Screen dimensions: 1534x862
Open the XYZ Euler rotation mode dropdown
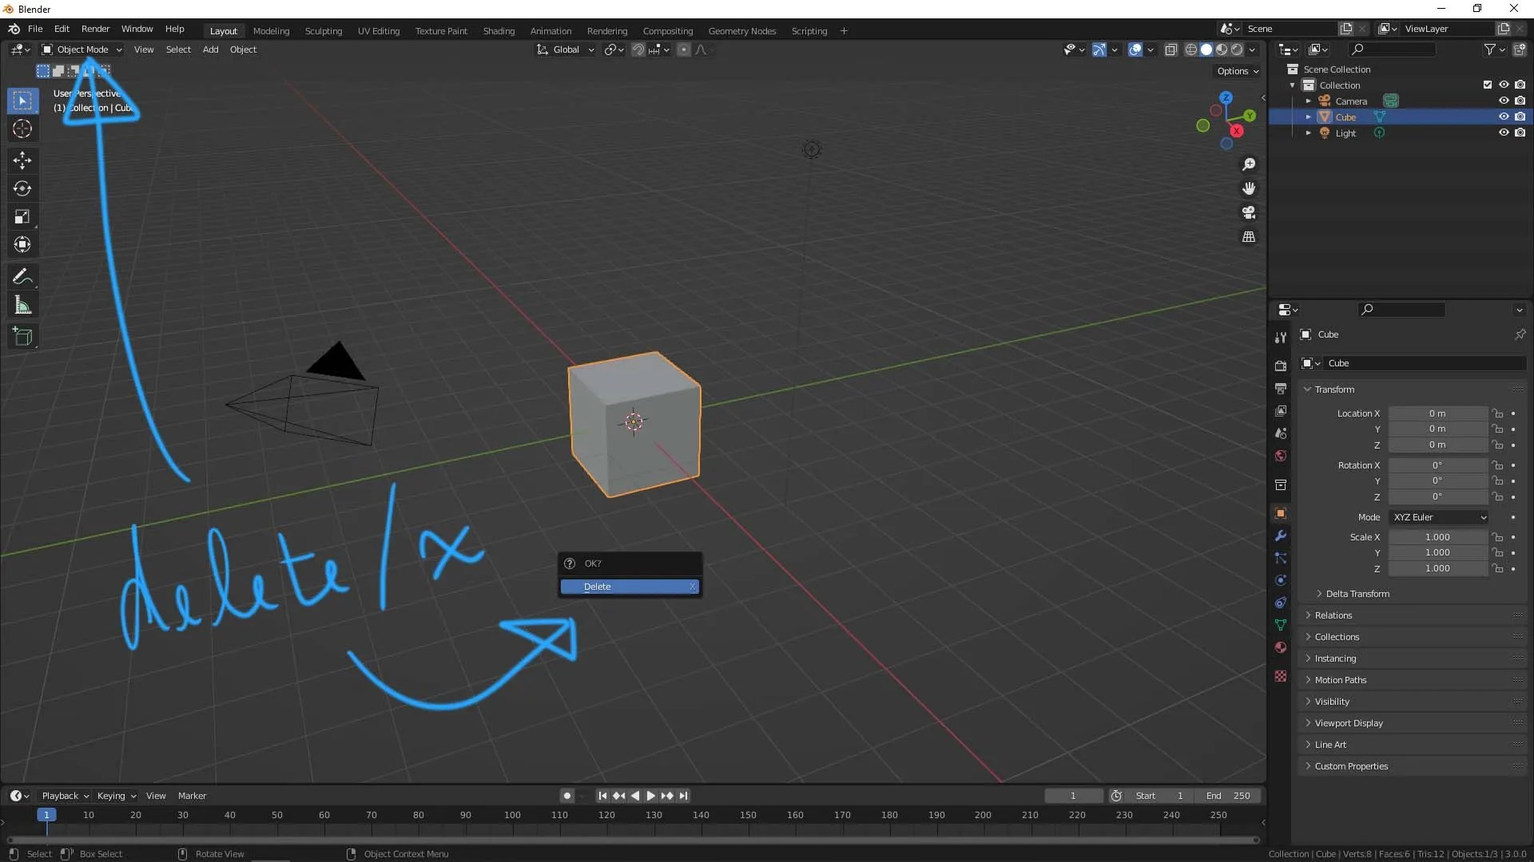pyautogui.click(x=1439, y=517)
